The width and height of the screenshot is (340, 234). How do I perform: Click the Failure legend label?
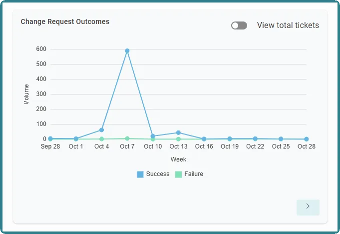(x=194, y=174)
